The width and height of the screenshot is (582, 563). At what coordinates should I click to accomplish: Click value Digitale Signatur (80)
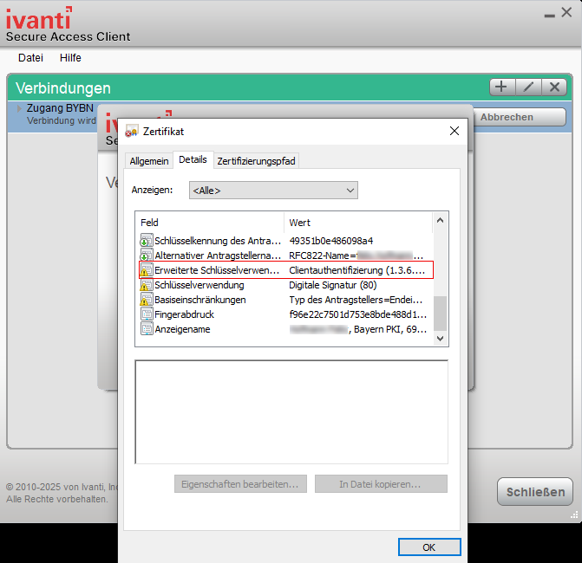[x=332, y=285]
